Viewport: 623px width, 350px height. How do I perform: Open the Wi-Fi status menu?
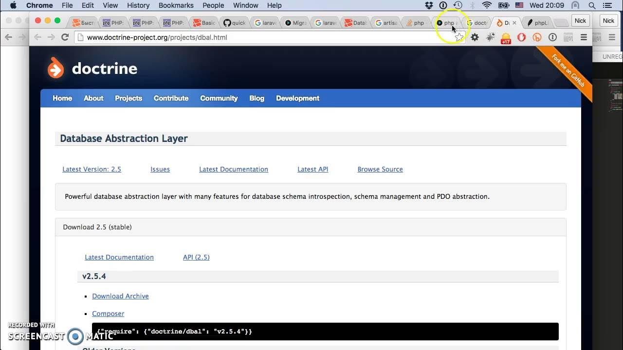tap(487, 5)
